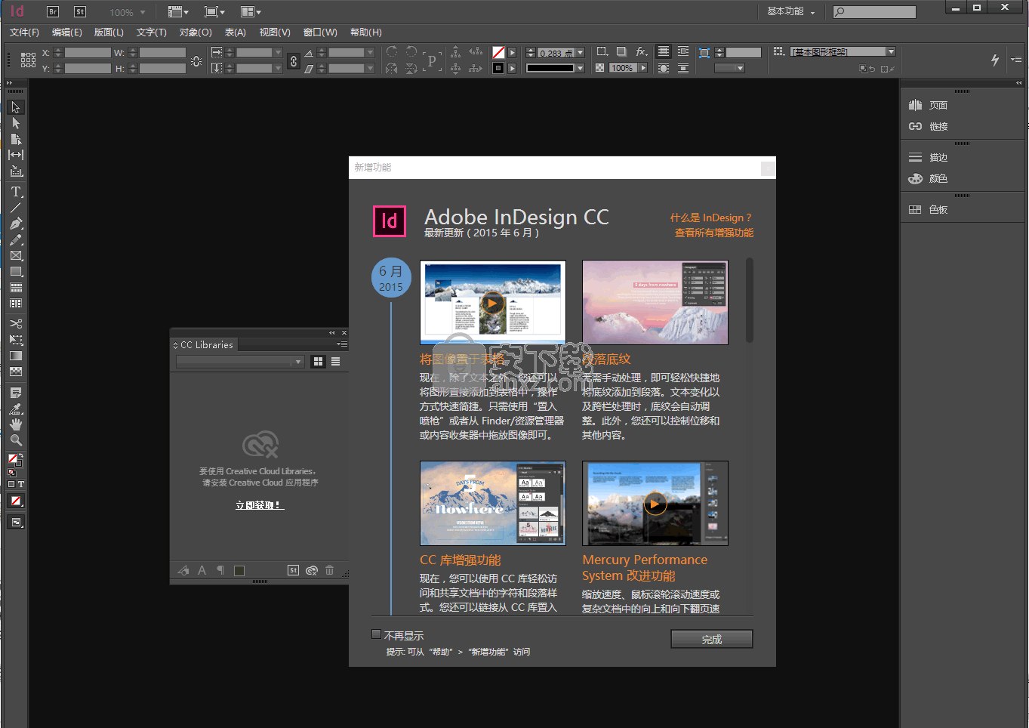1029x728 pixels.
Task: Open Adobe Stock via St icon
Action: [80, 11]
